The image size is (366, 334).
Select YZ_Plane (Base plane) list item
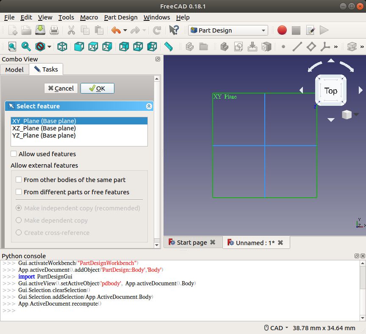(79, 135)
